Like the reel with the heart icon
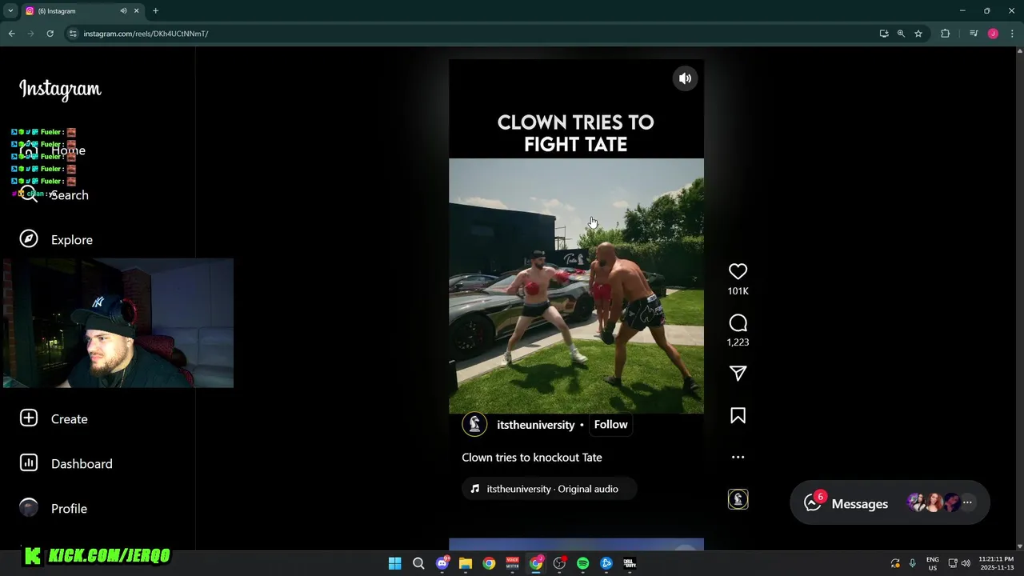Viewport: 1024px width, 576px height. click(738, 272)
